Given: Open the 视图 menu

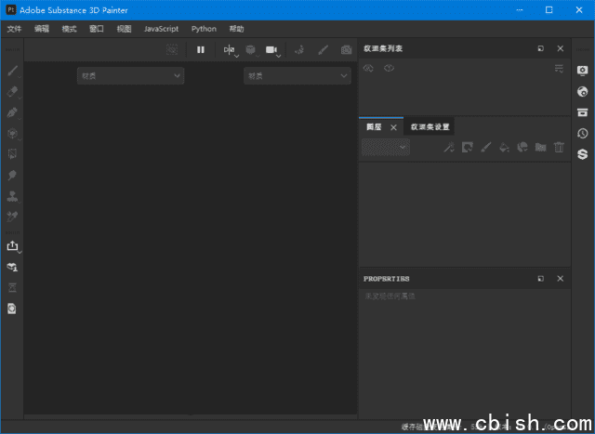Looking at the screenshot, I should 124,29.
